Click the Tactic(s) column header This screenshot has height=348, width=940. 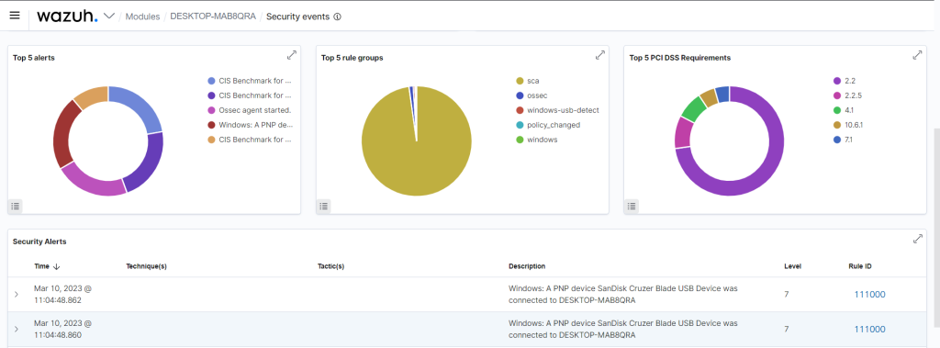point(330,265)
